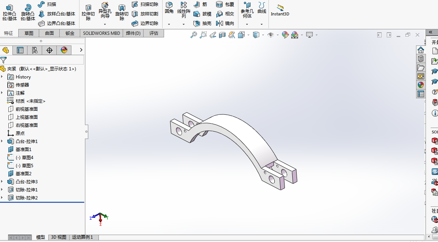Select the 旋转切除 revolved cut tool
Image resolution: width=438 pixels, height=242 pixels.
pyautogui.click(x=122, y=12)
